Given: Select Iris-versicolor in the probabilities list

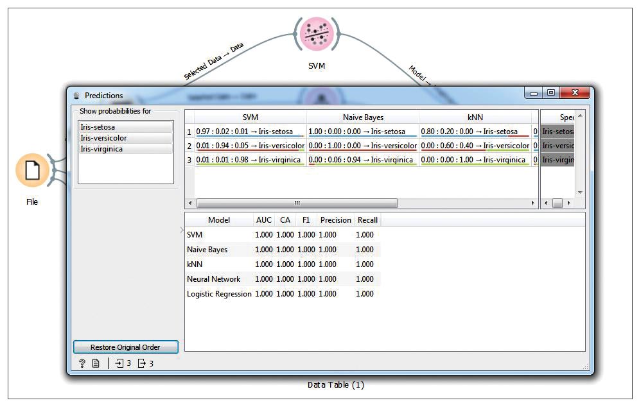Looking at the screenshot, I should click(125, 138).
